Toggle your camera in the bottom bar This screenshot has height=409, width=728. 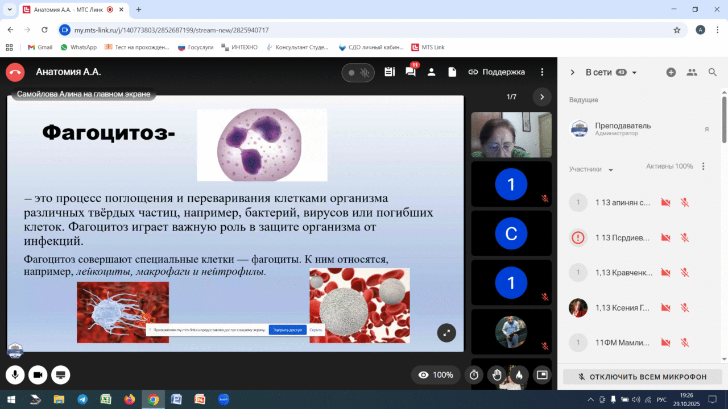tap(38, 375)
